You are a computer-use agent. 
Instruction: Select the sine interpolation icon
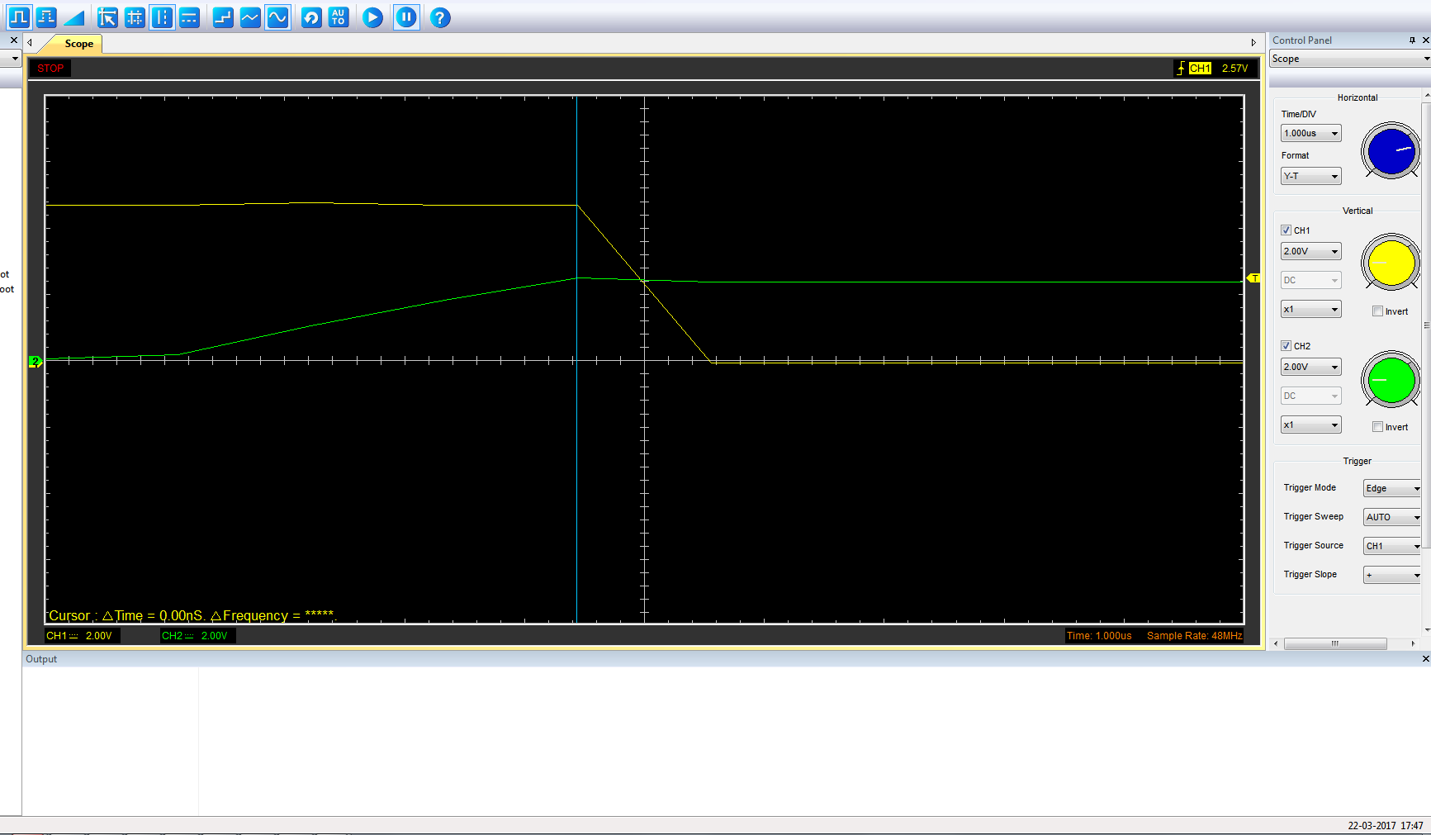tap(277, 17)
